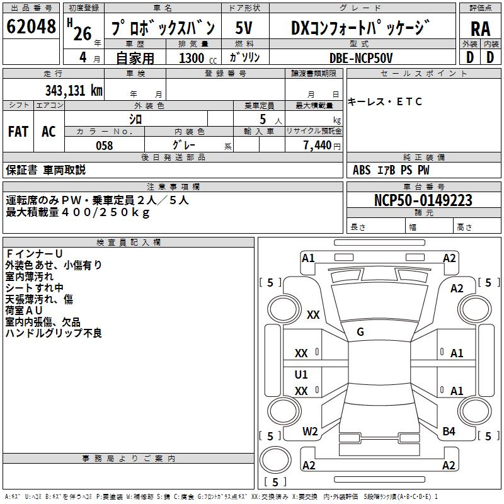Select the mileage 343,131 km
This screenshot has height=504, width=504.
point(74,91)
